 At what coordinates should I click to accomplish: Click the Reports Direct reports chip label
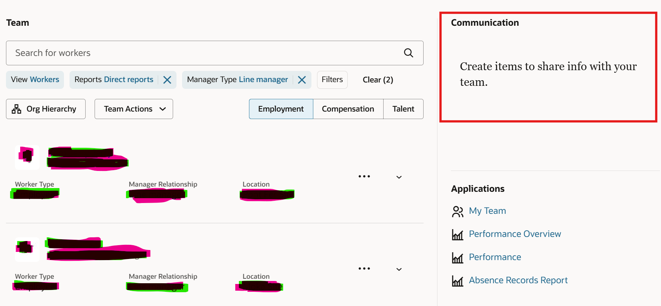114,80
